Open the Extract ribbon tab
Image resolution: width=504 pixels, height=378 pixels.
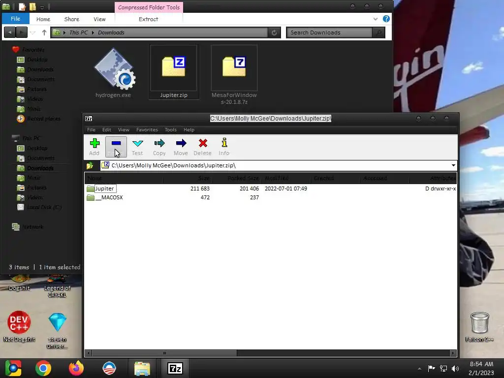tap(149, 19)
